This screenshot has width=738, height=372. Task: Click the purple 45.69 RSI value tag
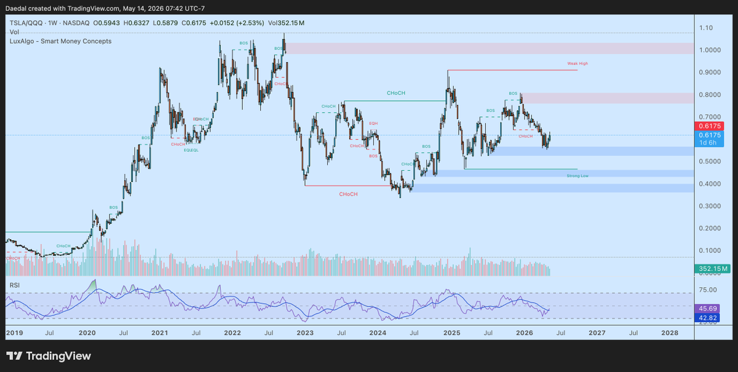pyautogui.click(x=707, y=309)
